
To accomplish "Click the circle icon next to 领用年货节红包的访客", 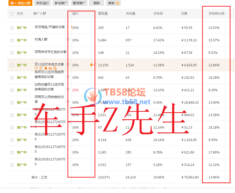I will [x=68, y=52].
